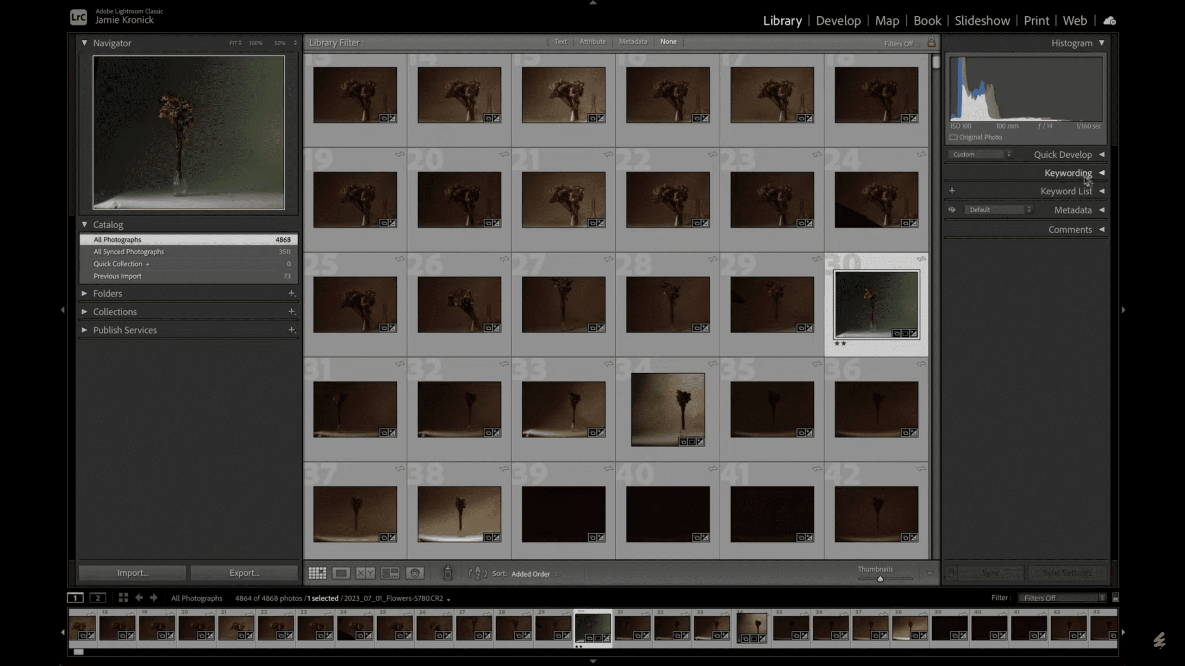The image size is (1185, 666).
Task: Open Survey view icon
Action: point(390,573)
